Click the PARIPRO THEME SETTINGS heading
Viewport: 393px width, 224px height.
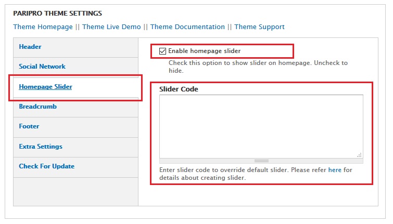tap(57, 13)
